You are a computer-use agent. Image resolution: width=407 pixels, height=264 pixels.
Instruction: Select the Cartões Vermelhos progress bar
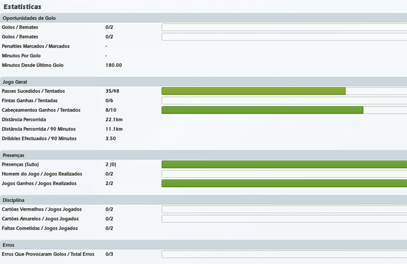284,209
